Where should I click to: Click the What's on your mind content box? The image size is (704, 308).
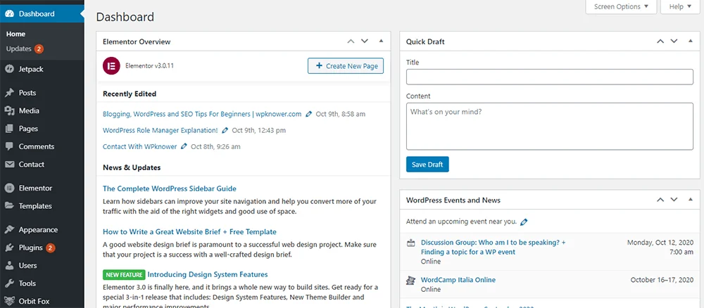[550, 127]
